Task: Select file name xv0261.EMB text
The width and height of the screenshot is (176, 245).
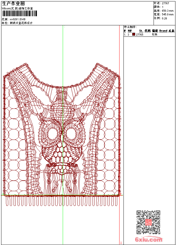Action: point(18,19)
